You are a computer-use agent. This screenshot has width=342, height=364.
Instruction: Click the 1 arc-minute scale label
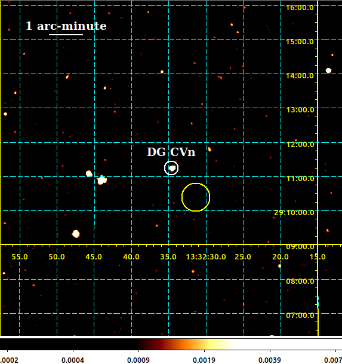(x=66, y=26)
